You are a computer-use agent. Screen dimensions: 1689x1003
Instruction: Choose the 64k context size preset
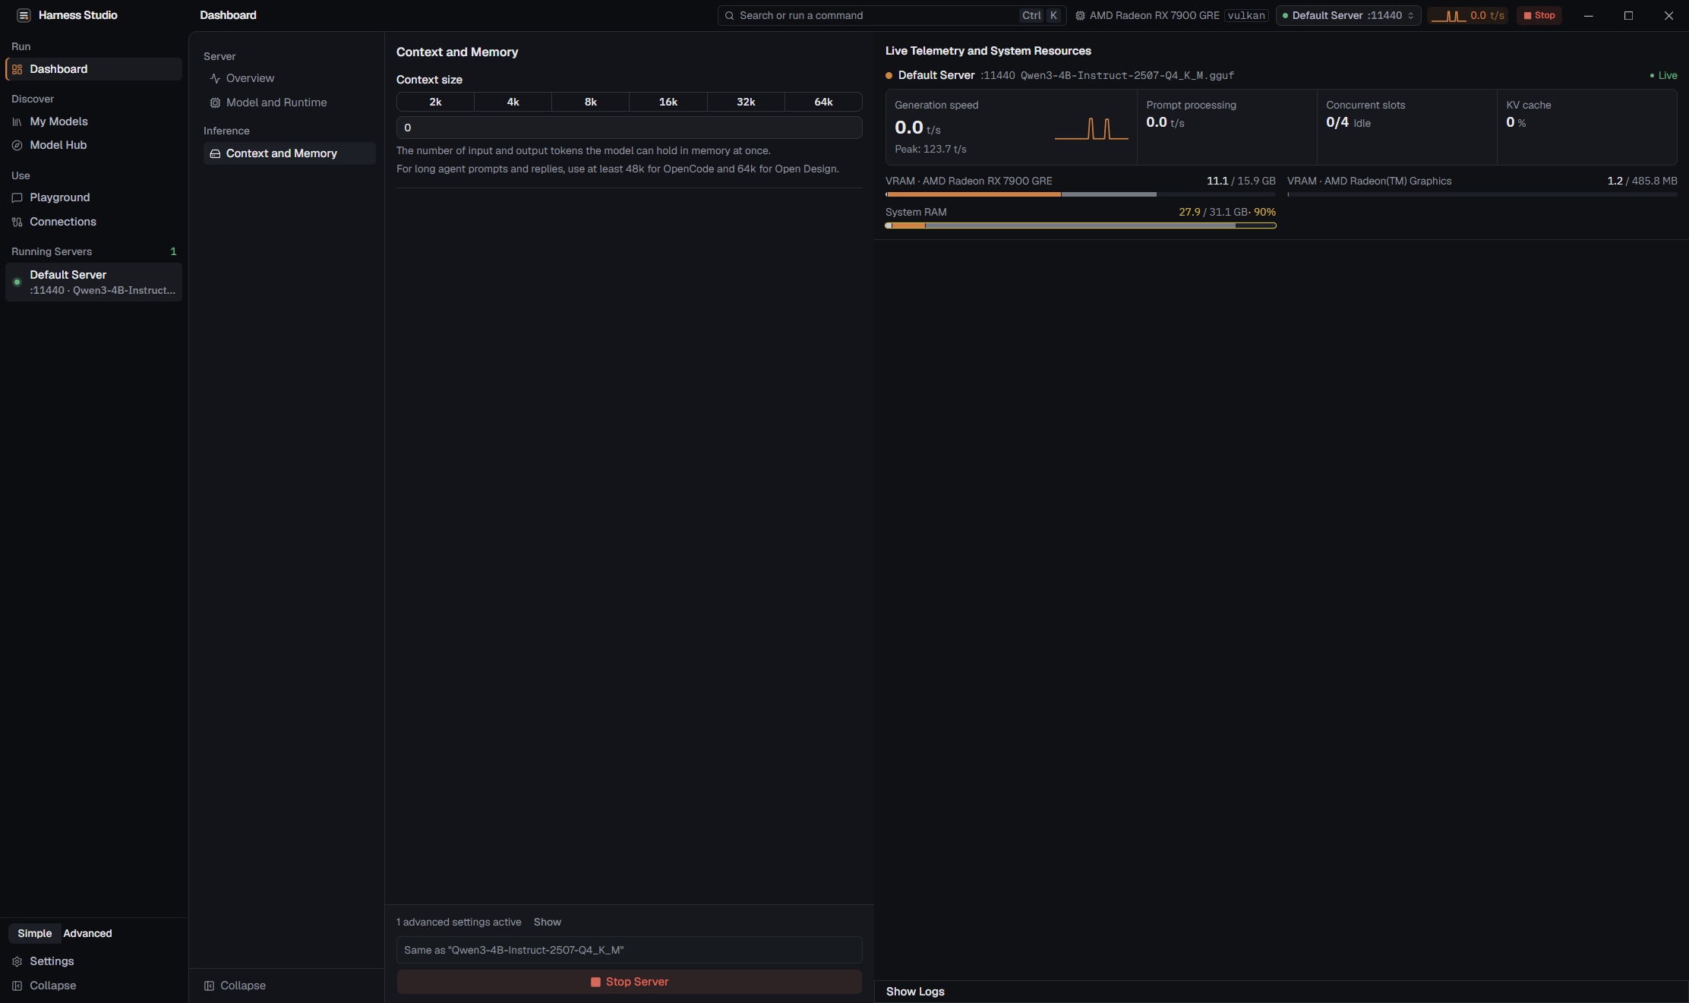(824, 102)
